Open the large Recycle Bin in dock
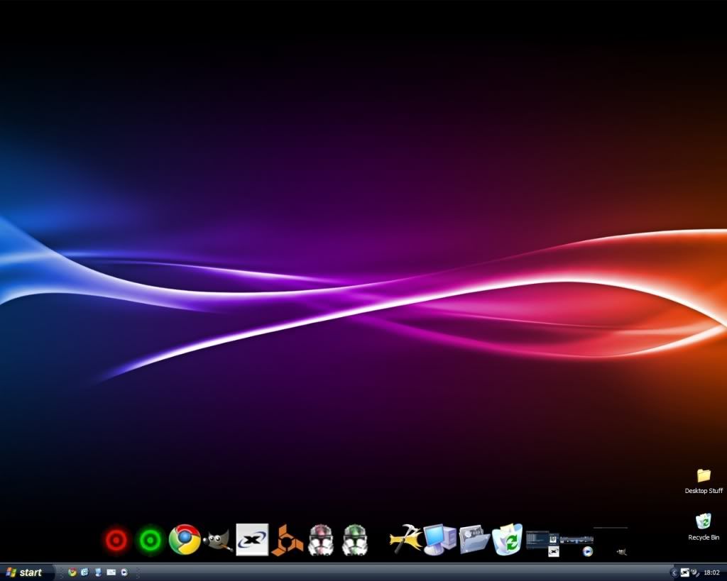 pos(508,540)
